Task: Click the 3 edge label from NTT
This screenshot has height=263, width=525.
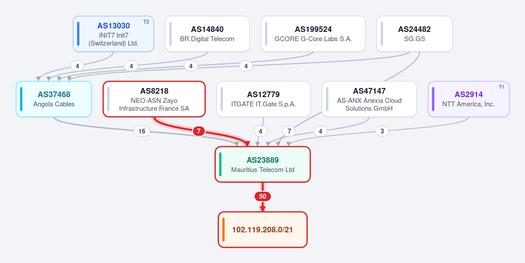Action: click(x=382, y=131)
